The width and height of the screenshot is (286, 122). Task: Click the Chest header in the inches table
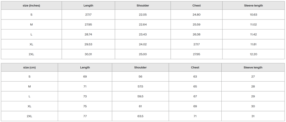click(196, 5)
